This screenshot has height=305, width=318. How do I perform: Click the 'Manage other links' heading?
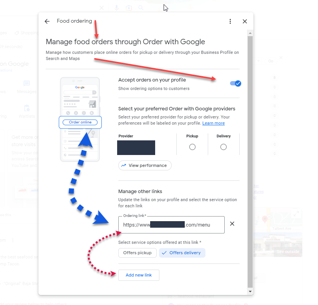140,192
